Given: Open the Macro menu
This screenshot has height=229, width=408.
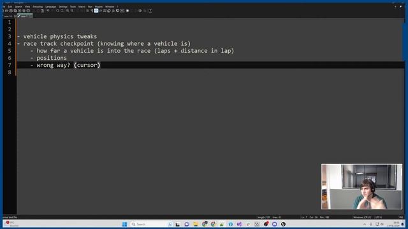Looking at the screenshot, I should pos(82,7).
